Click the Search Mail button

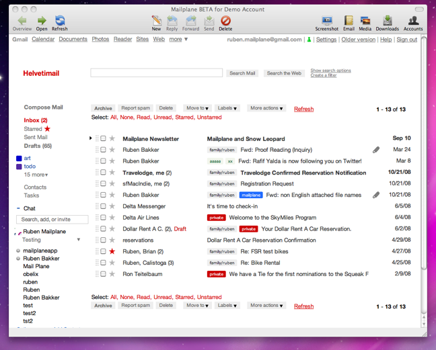click(x=242, y=73)
